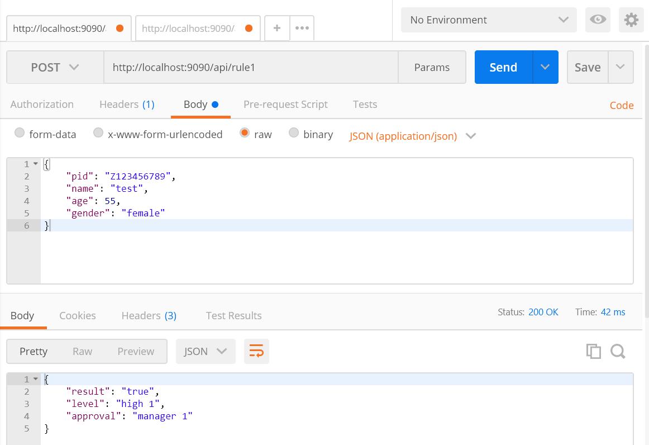Switch to second localhost:9090 request tab
Viewport: 649px width, 445px height.
198,28
